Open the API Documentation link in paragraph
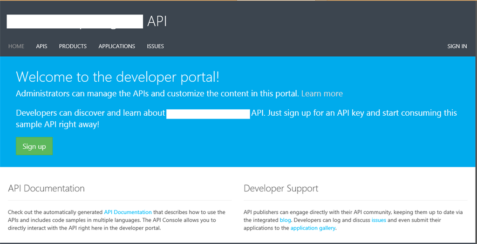This screenshot has width=477, height=244. (128, 212)
